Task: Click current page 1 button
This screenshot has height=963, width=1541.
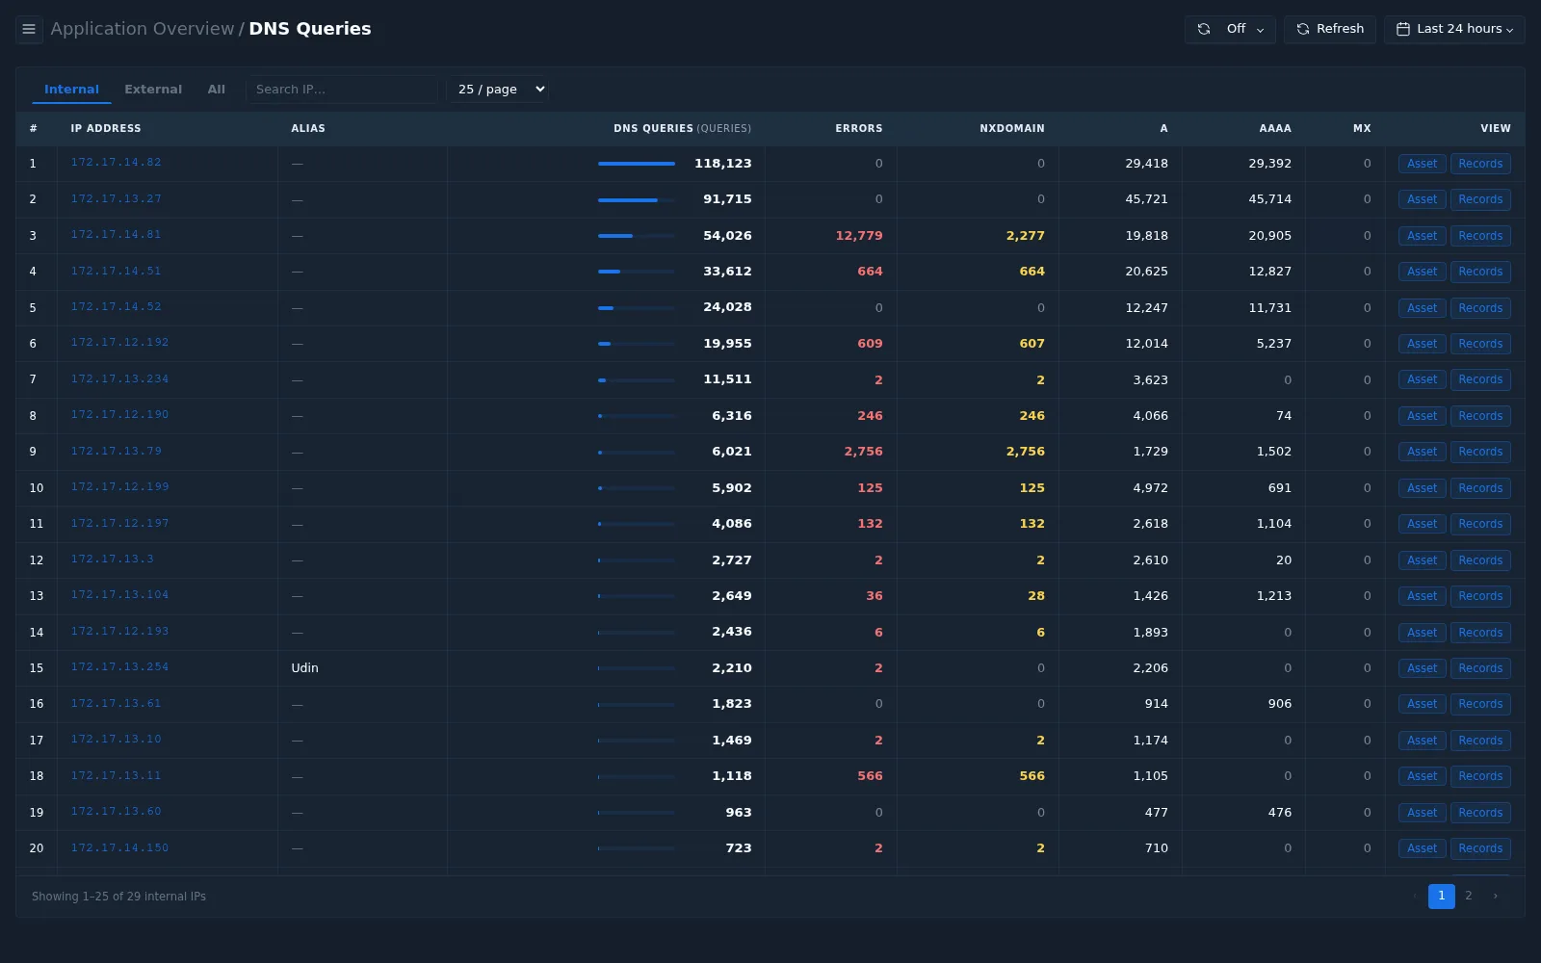Action: 1441,896
